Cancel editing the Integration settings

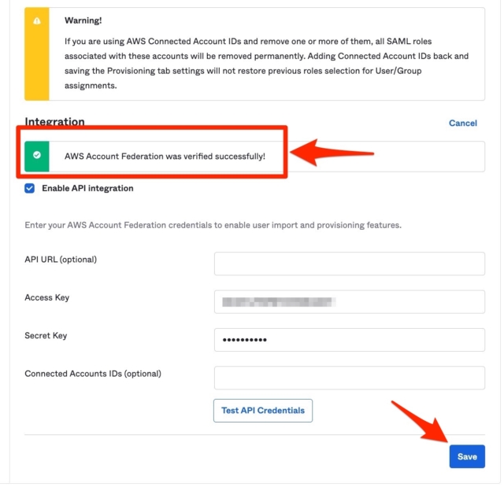[x=463, y=124]
